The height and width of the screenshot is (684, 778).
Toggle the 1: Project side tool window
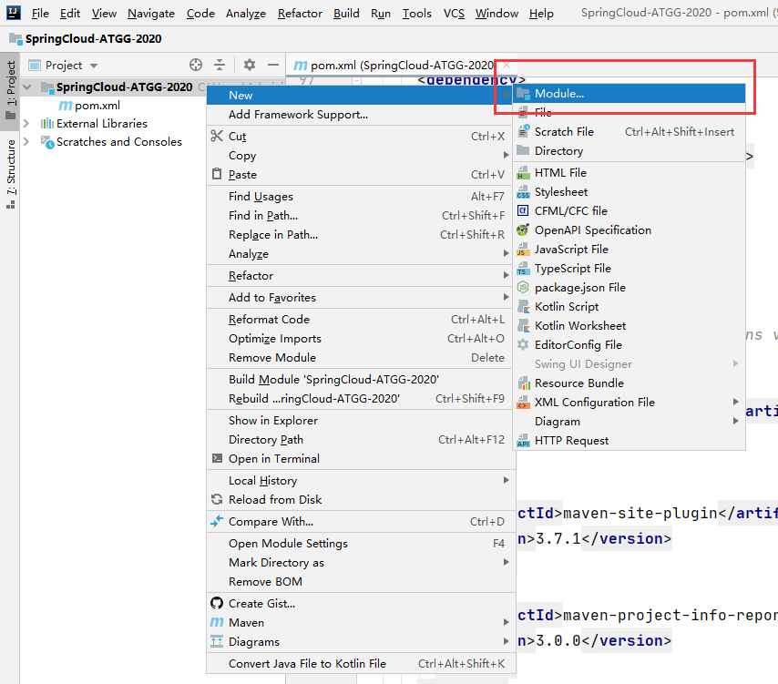coord(10,91)
